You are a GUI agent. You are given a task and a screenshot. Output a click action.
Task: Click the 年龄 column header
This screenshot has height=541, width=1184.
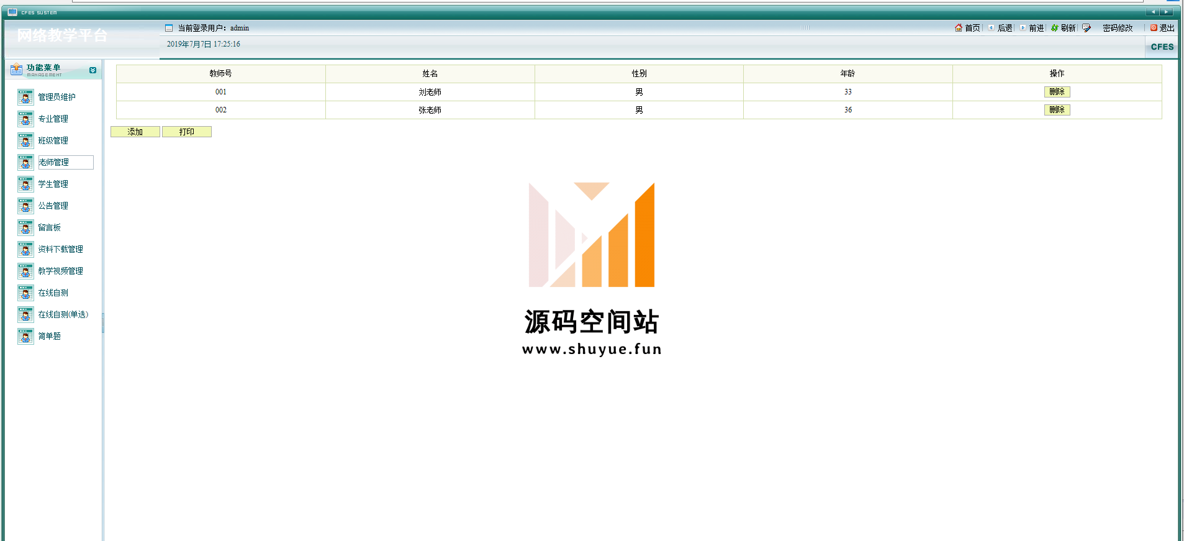(x=848, y=74)
